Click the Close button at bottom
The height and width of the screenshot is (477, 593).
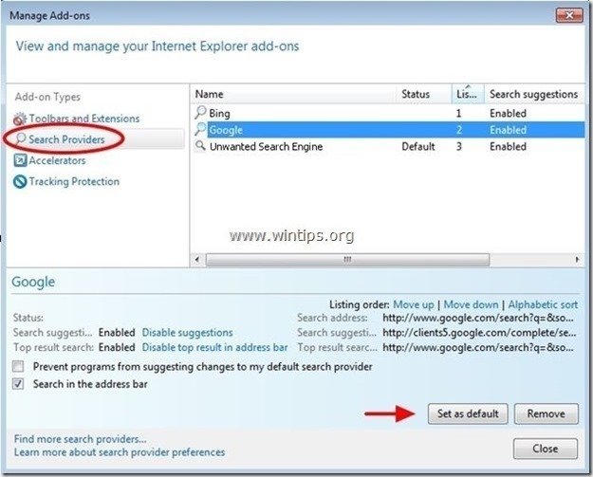[546, 449]
